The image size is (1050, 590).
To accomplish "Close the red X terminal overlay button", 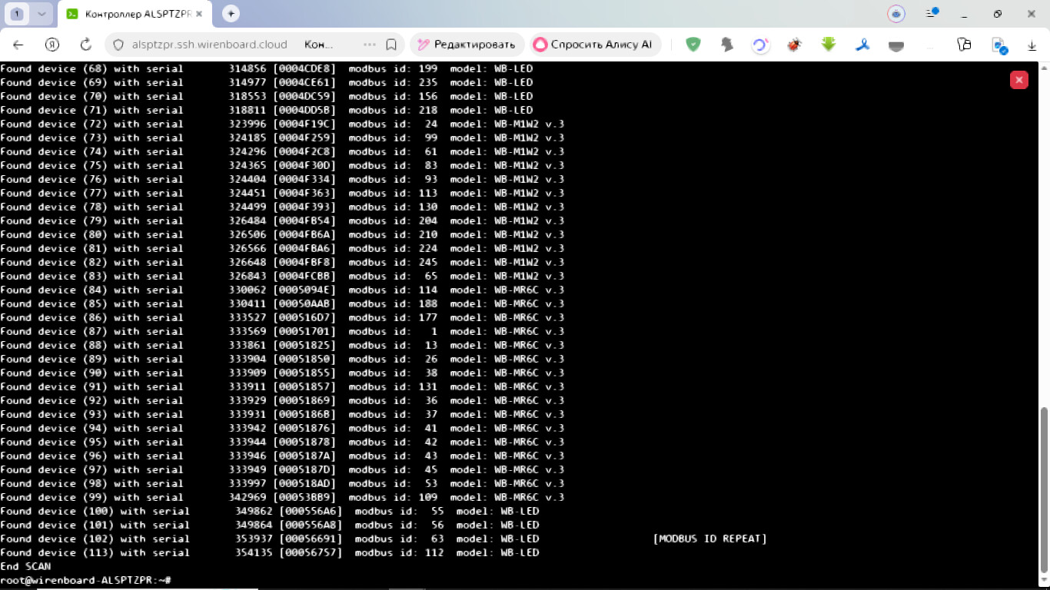I will [1018, 80].
